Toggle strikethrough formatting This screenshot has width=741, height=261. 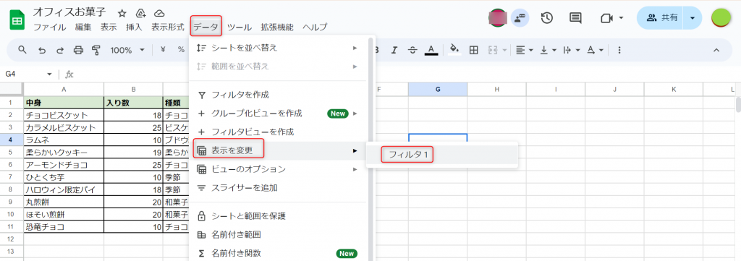(x=412, y=50)
